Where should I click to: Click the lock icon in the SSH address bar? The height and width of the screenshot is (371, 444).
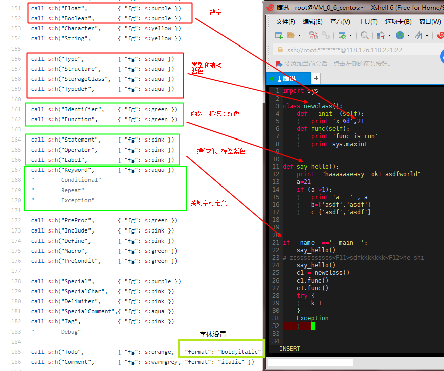pos(281,50)
